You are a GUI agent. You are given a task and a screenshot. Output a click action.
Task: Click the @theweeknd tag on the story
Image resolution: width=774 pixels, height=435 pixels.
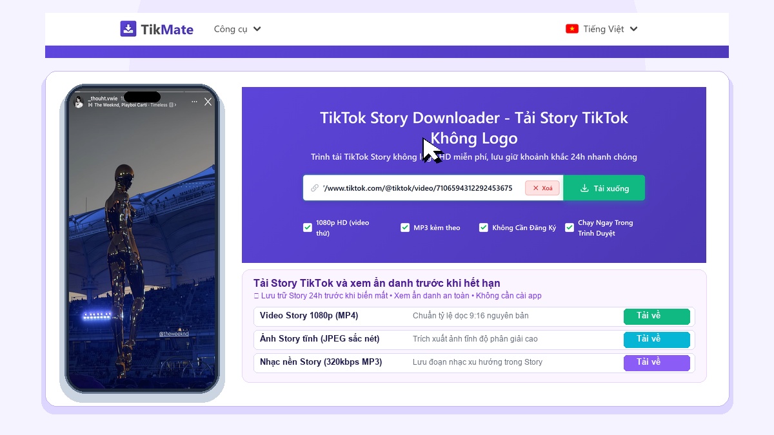pyautogui.click(x=174, y=334)
